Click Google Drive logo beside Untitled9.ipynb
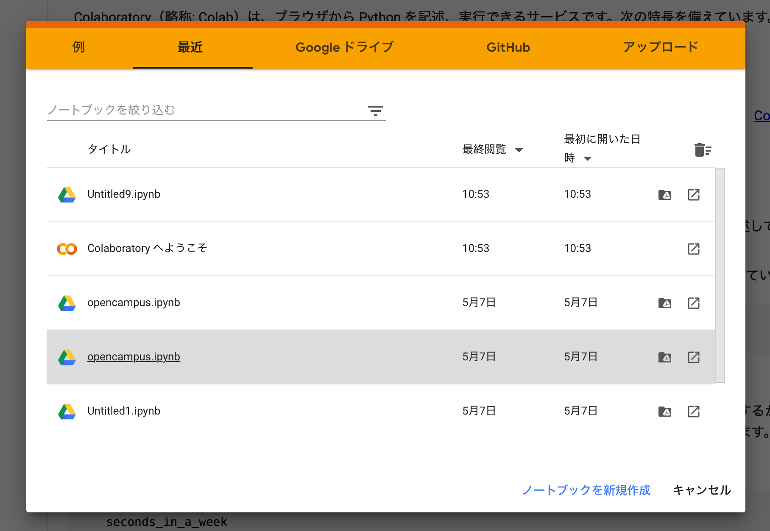This screenshot has width=770, height=531. pyautogui.click(x=67, y=195)
